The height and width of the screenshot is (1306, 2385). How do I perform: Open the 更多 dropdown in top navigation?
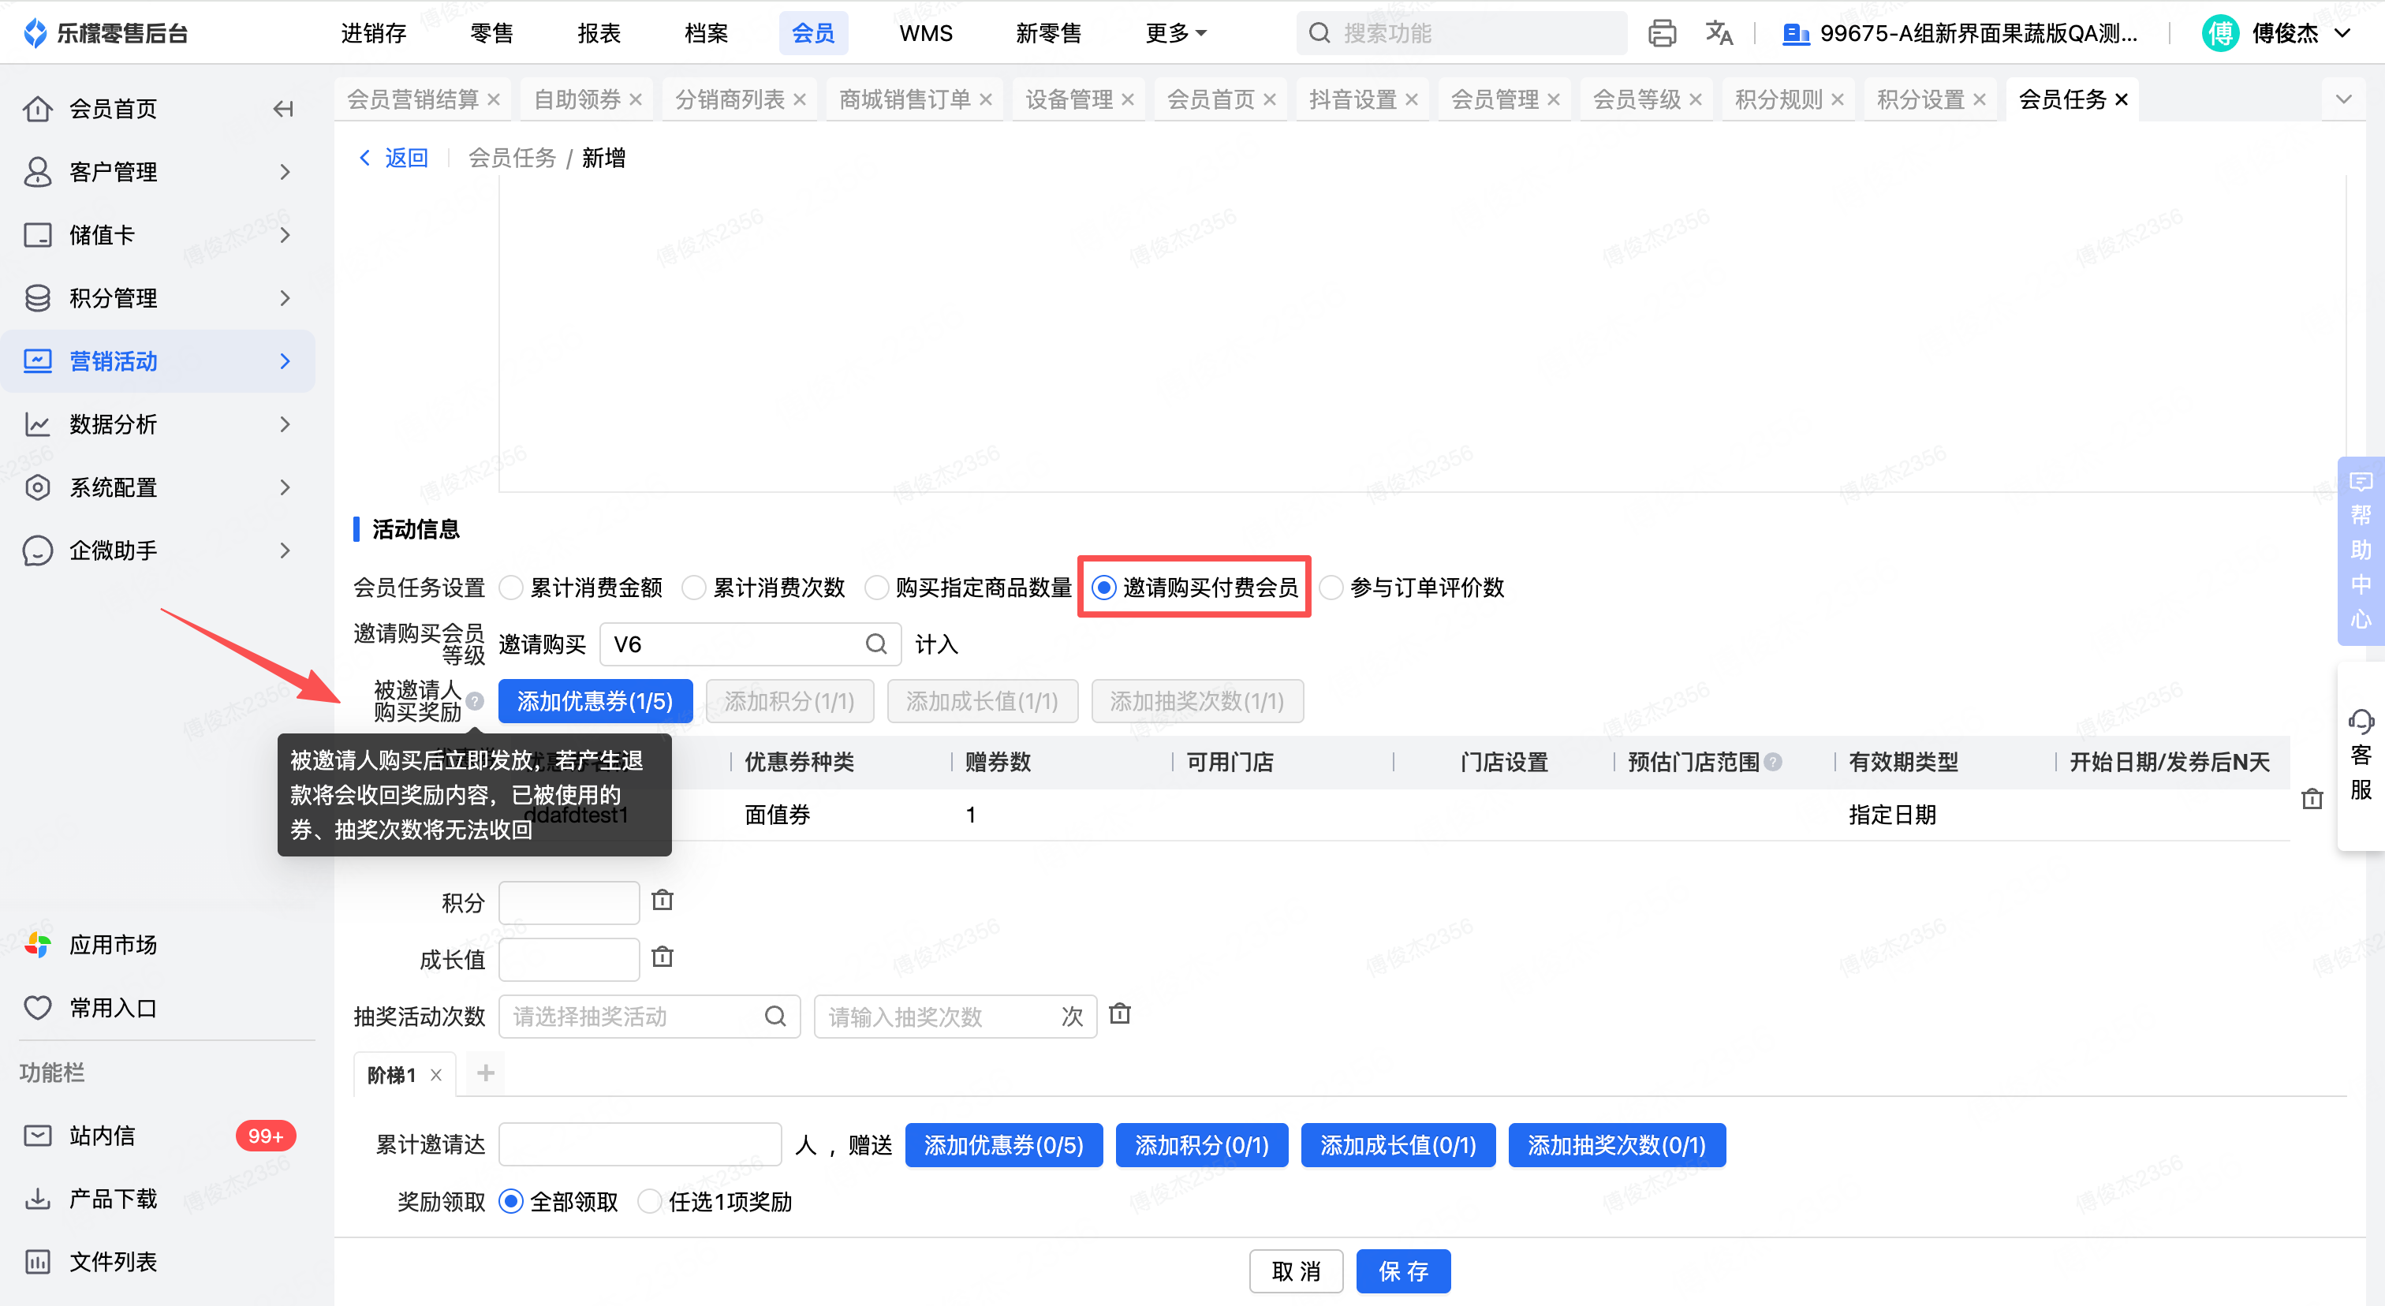pyautogui.click(x=1176, y=33)
